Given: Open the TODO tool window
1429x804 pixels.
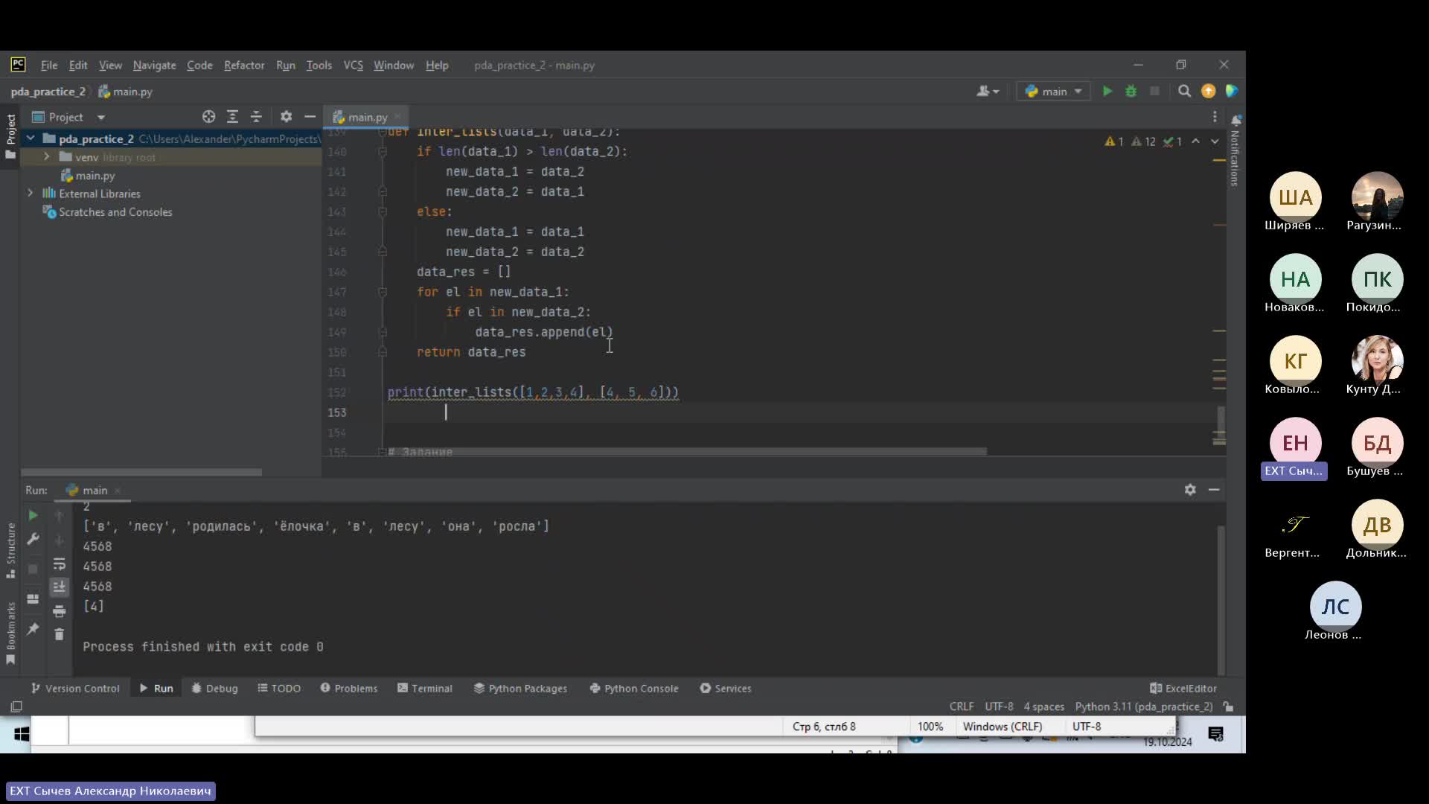Looking at the screenshot, I should 279,689.
